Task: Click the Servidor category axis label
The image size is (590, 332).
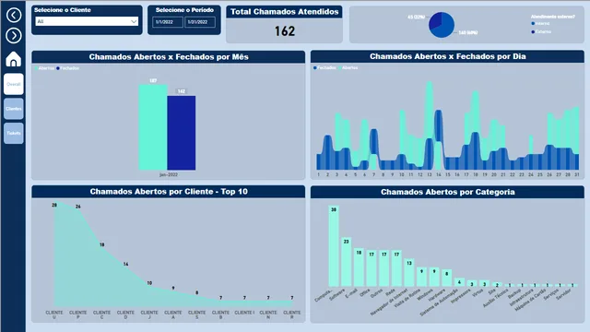Action: 563,294
